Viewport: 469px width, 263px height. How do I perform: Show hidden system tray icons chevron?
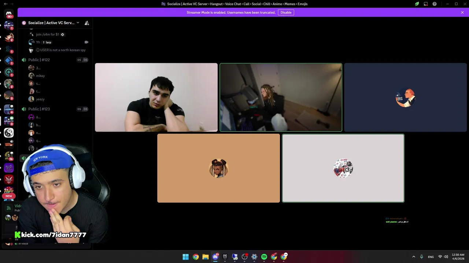tap(414, 257)
